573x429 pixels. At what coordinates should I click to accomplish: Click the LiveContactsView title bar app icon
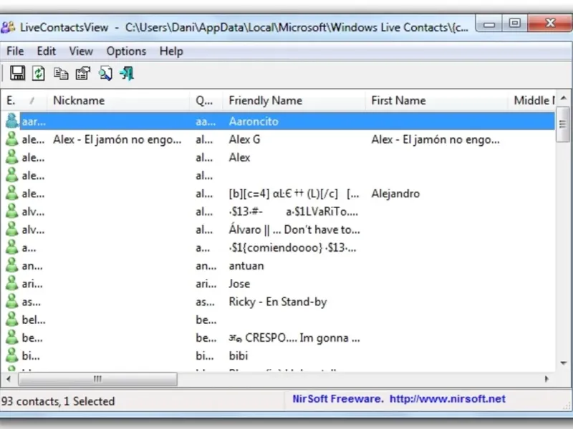[x=8, y=27]
